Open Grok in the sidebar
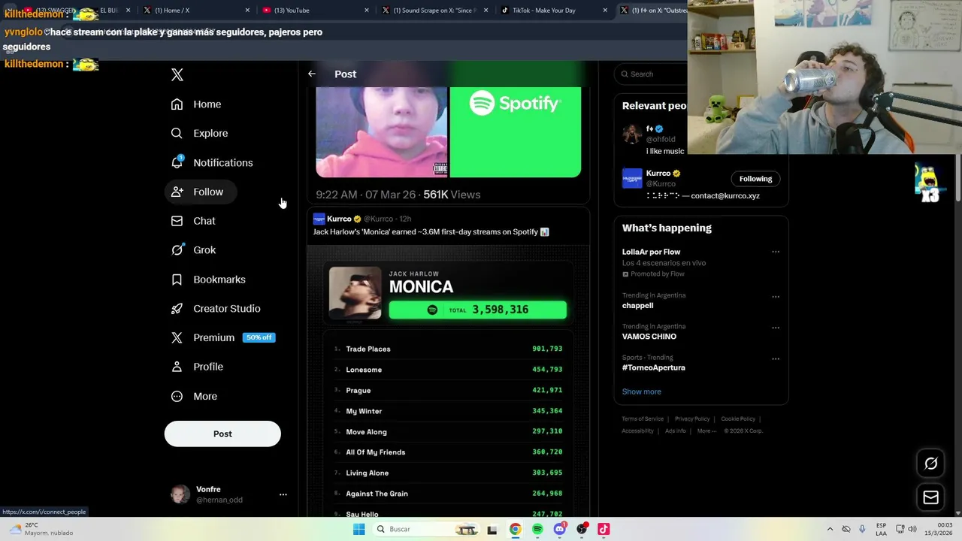This screenshot has height=541, width=962. [193, 250]
